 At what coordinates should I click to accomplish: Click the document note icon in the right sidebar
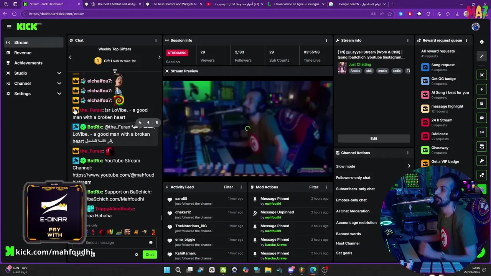[482, 103]
